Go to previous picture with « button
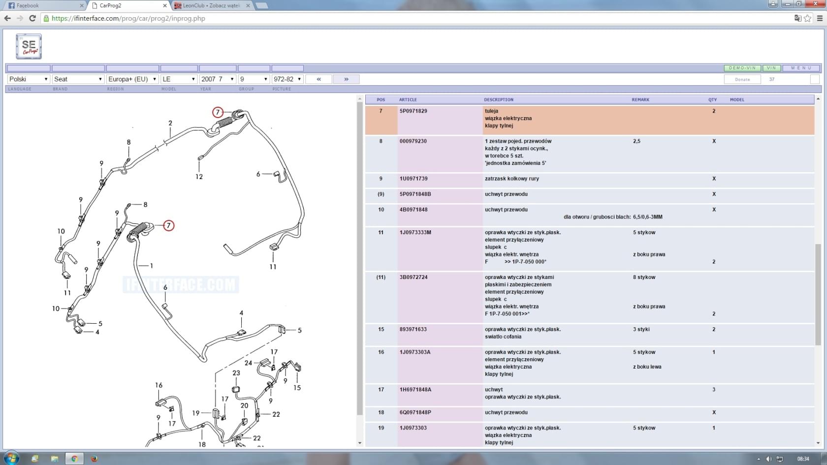Image resolution: width=827 pixels, height=465 pixels. coord(318,79)
